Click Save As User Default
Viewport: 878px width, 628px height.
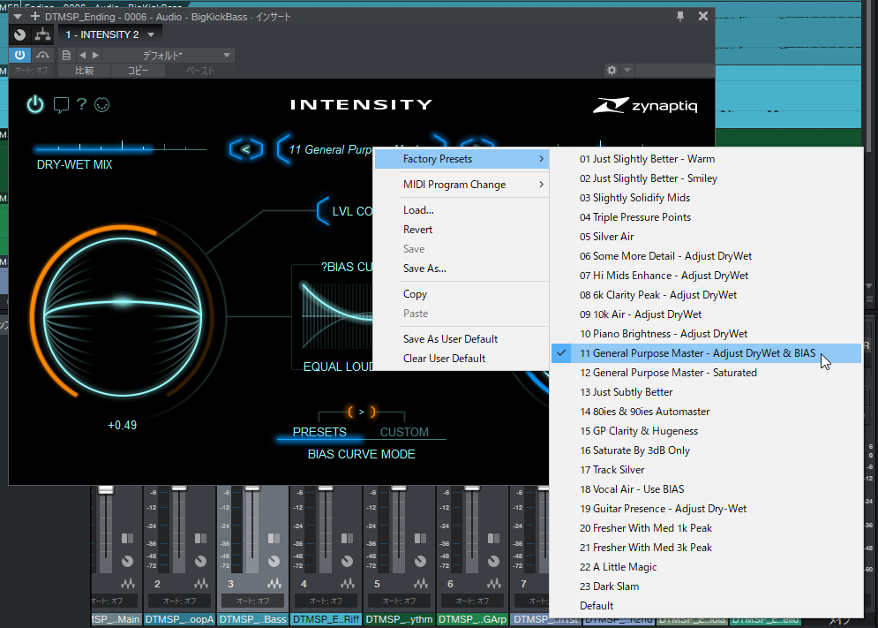[462, 339]
